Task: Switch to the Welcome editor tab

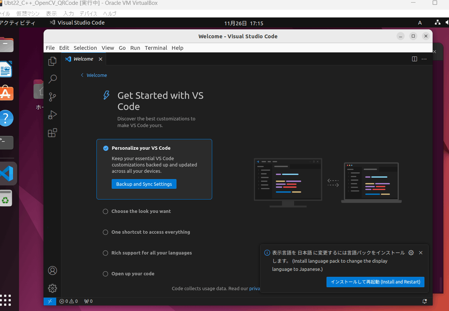Action: [83, 59]
